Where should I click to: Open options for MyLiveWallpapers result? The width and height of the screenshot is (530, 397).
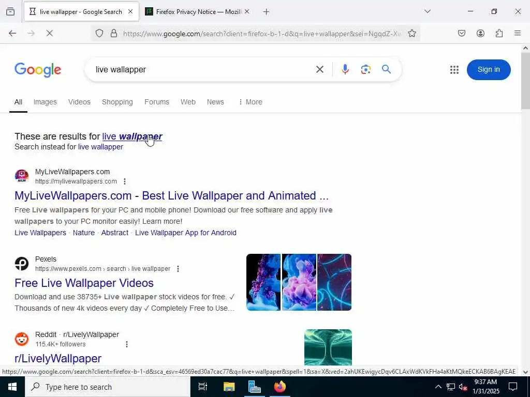coord(125,181)
